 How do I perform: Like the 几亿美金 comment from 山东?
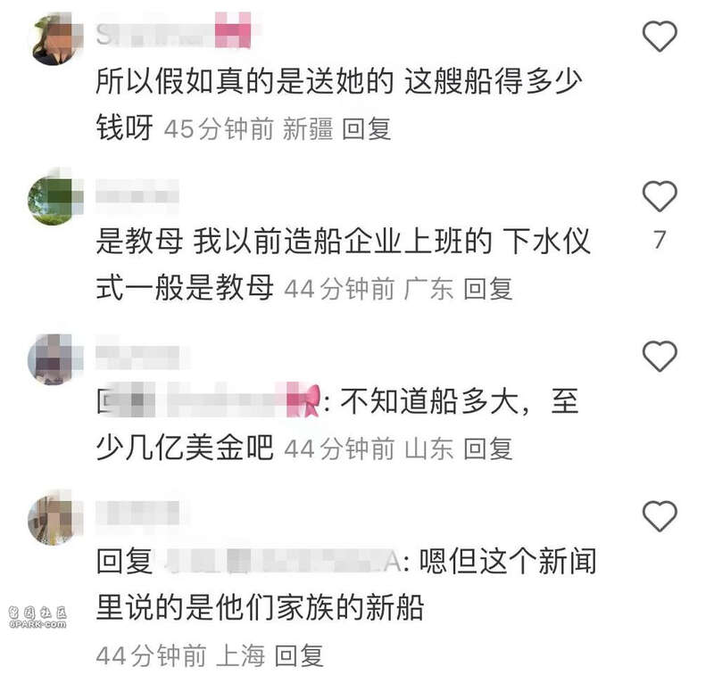[x=660, y=356]
